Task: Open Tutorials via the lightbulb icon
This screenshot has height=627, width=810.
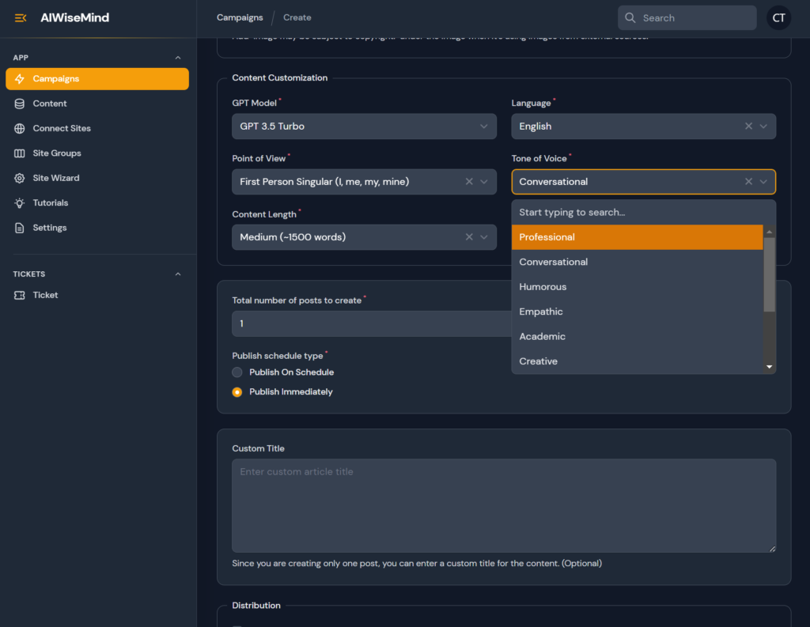Action: [x=20, y=203]
